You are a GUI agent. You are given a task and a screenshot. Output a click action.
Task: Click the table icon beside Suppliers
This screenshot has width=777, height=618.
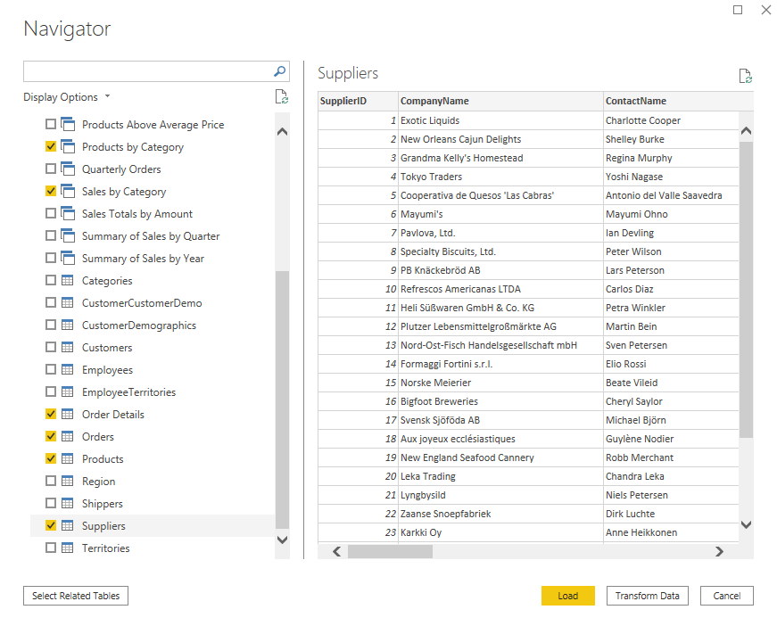tap(68, 525)
